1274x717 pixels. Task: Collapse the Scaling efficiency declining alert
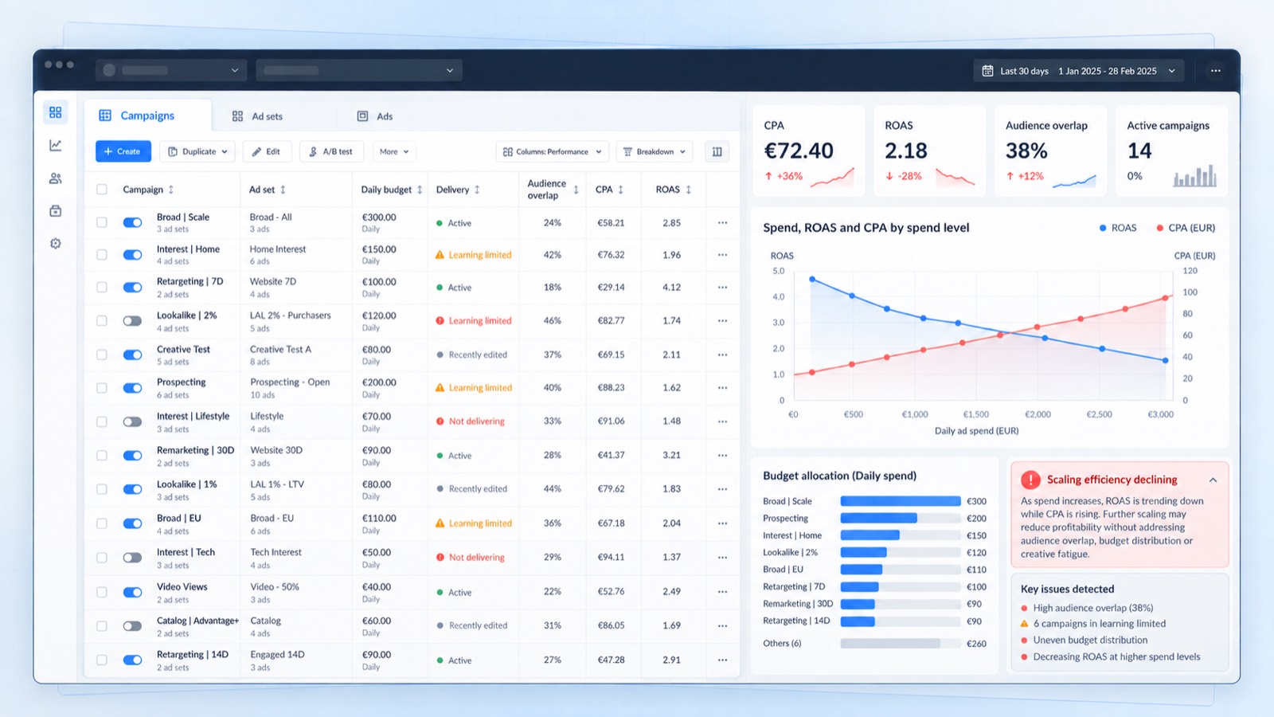[x=1213, y=480]
